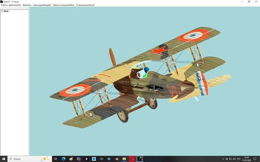Image resolution: width=260 pixels, height=162 pixels.
Task: Click the active Skind app taskbar icon
Action: tap(140, 159)
